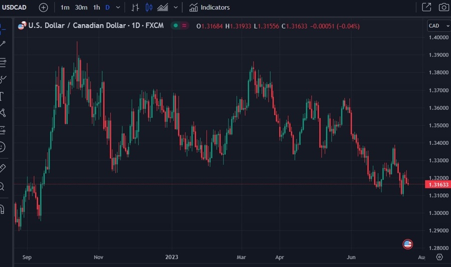Select the ruler measure tool
The image size is (451, 267).
[3, 168]
